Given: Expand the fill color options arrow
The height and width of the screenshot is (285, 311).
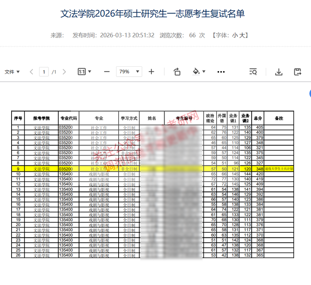Looking at the screenshot, I should pos(204,71).
